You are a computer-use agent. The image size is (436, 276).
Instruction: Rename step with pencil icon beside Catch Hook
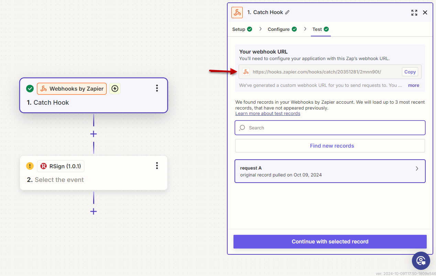click(287, 12)
